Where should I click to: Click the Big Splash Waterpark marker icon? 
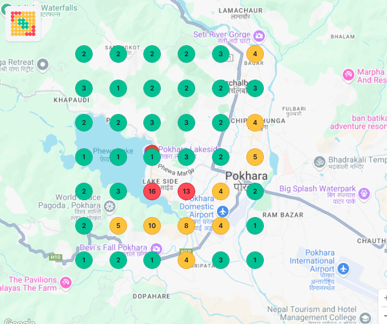click(x=364, y=194)
